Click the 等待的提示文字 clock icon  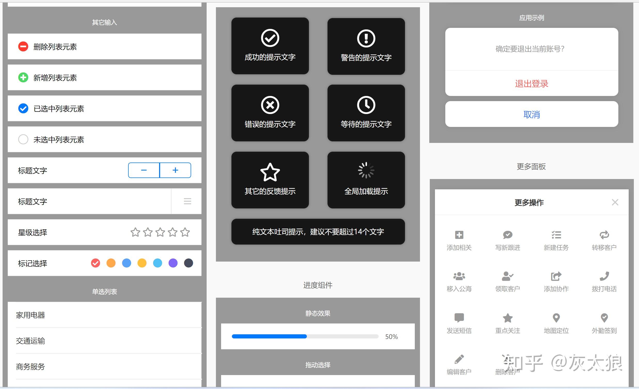pos(366,105)
